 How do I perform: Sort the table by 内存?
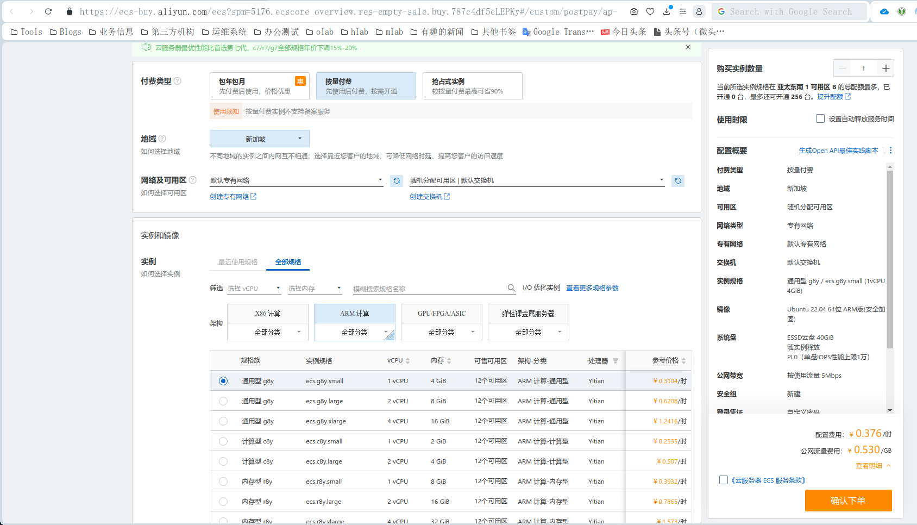(449, 361)
